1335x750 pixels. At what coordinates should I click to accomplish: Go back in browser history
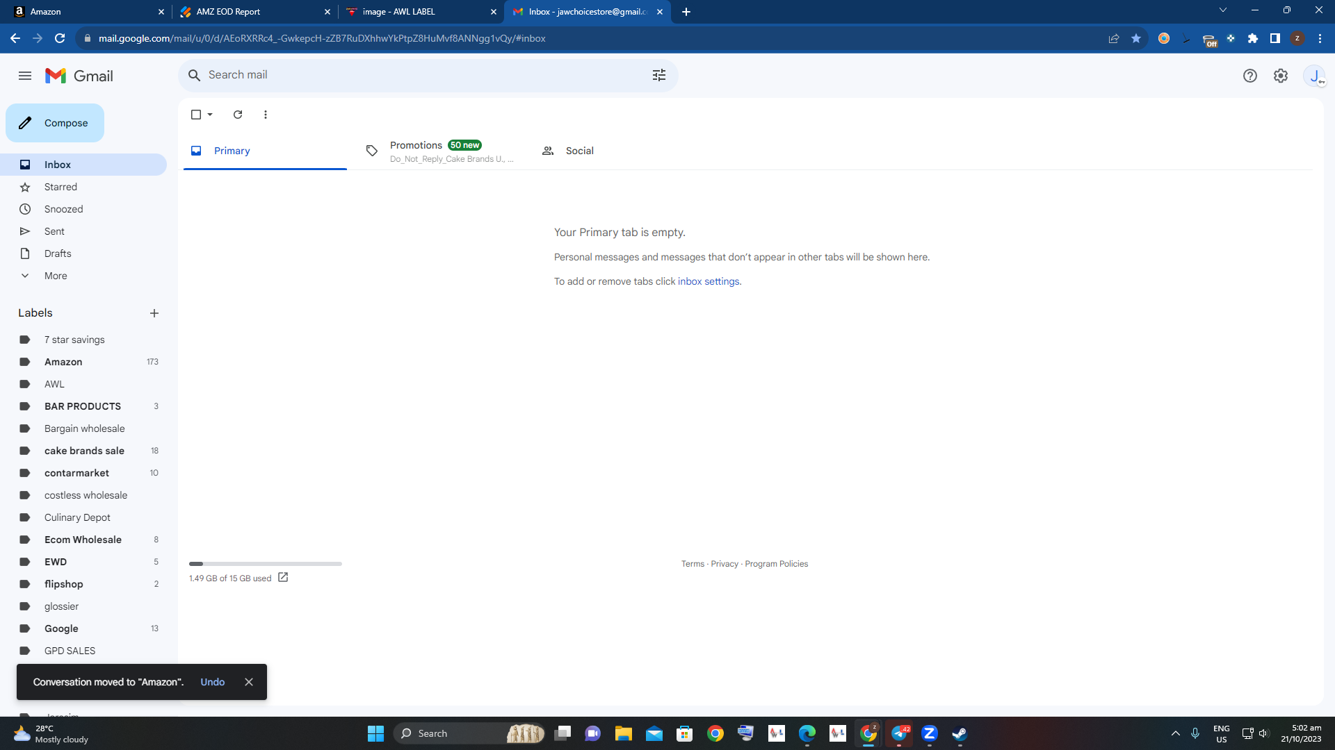coord(15,38)
